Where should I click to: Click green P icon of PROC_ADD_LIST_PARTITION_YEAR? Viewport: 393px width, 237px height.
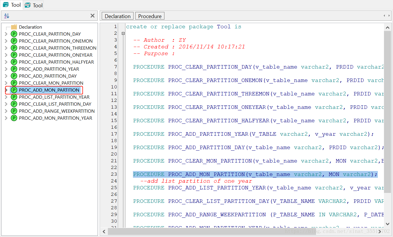14,97
